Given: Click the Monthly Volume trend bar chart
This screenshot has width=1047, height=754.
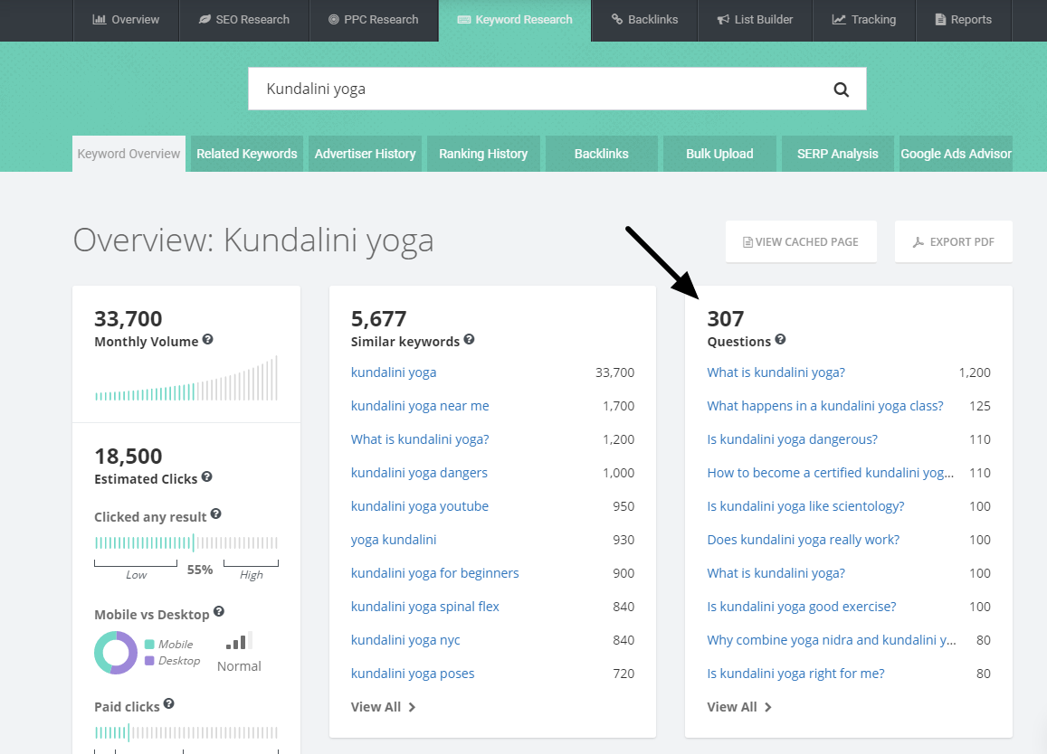Looking at the screenshot, I should [186, 378].
